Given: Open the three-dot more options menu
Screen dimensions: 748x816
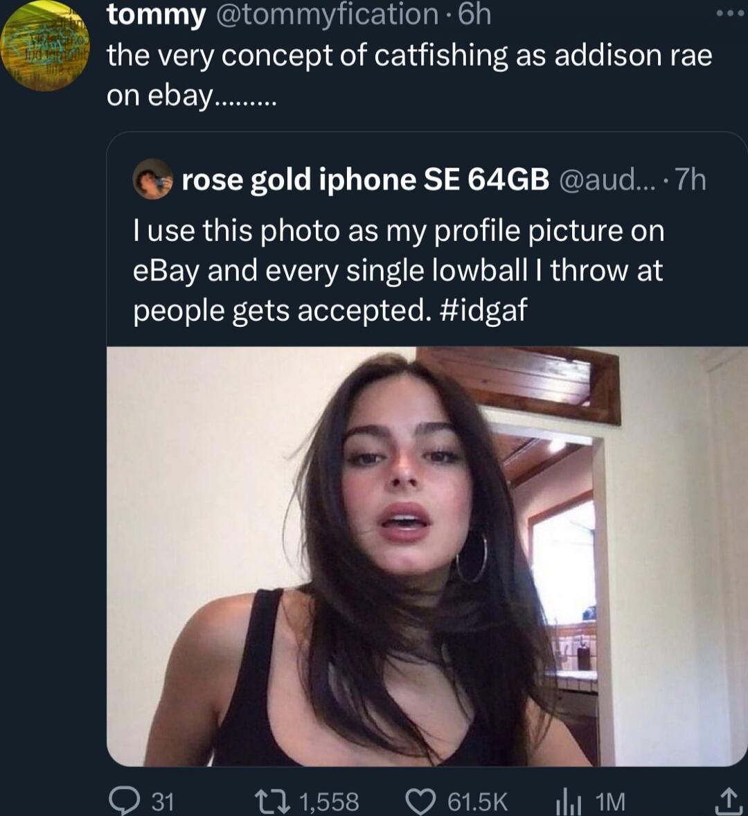Looking at the screenshot, I should tap(730, 15).
